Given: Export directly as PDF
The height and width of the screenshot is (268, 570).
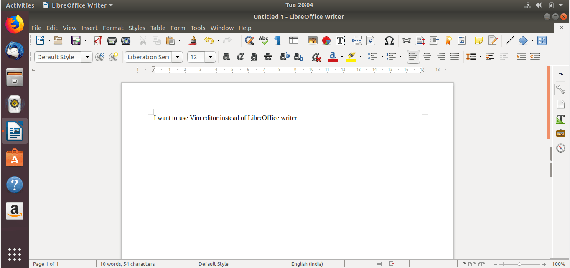Looking at the screenshot, I should (x=98, y=40).
